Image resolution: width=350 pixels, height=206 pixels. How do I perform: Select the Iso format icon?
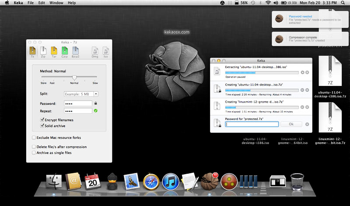(105, 52)
